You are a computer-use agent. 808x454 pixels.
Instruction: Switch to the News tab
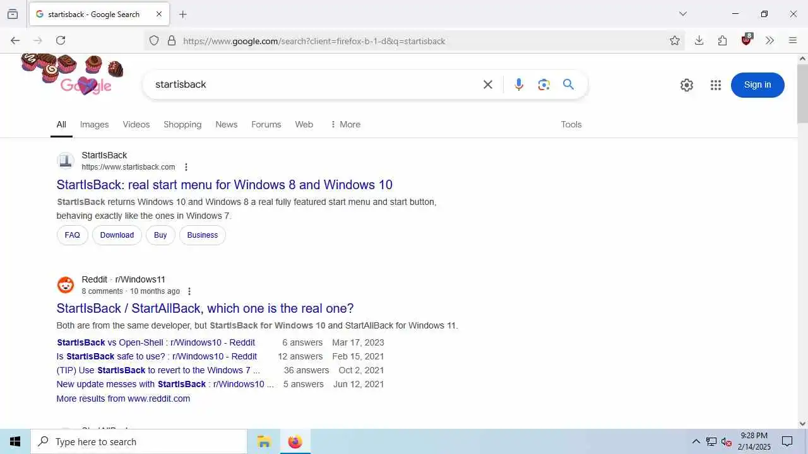click(227, 124)
